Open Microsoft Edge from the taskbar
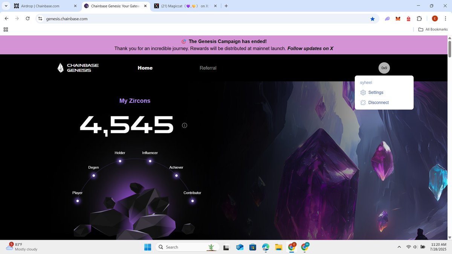Screen dimensions: 452x254 pos(266,247)
